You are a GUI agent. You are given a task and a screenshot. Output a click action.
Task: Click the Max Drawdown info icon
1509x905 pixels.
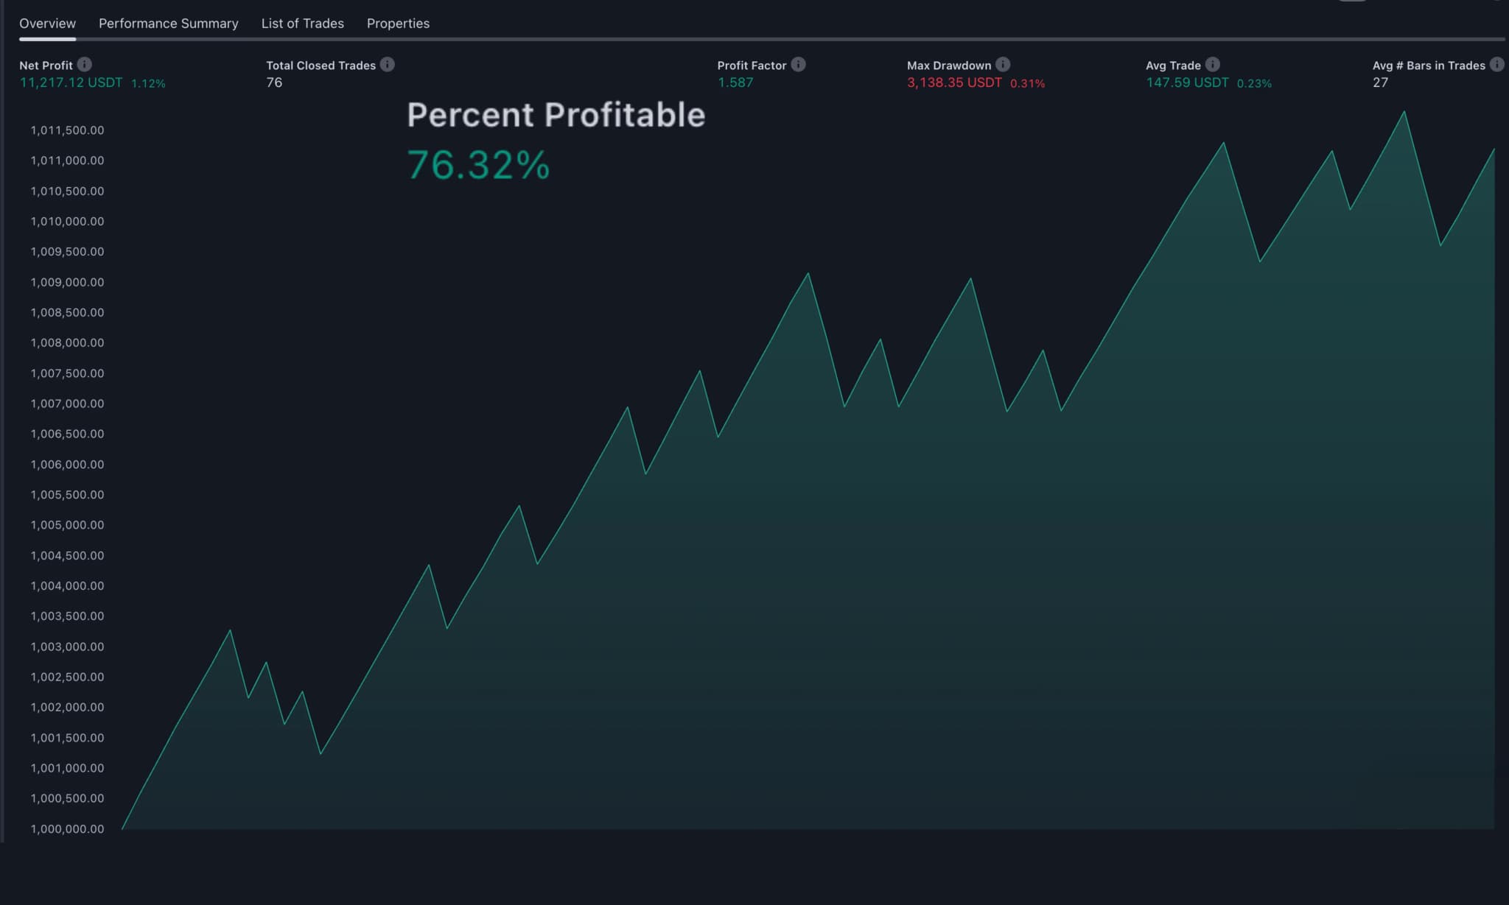coord(1002,65)
